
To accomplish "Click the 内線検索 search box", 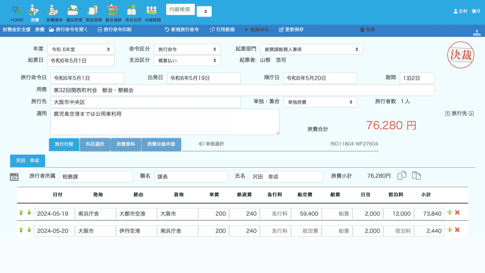I will click(180, 9).
